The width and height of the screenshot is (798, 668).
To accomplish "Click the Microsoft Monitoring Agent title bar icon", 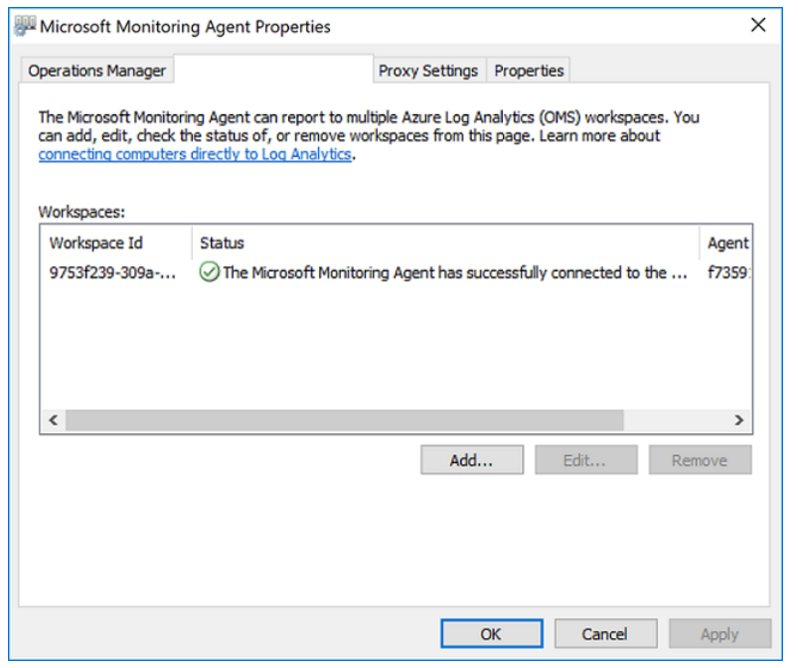I will click(x=24, y=26).
